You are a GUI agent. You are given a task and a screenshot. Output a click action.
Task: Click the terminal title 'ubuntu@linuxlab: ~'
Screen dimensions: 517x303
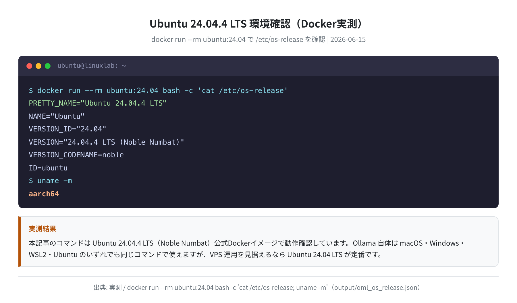click(92, 66)
